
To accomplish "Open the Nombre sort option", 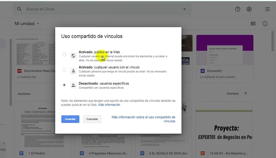I will (233, 94).
